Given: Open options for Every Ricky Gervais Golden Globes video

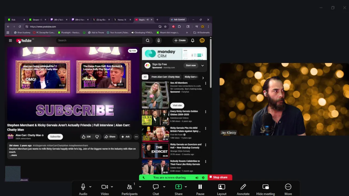Looking at the screenshot, I should pyautogui.click(x=206, y=112).
